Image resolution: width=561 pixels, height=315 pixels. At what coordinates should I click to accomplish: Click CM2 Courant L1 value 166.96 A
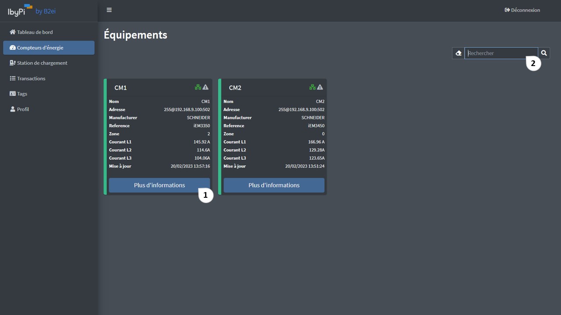coord(316,142)
